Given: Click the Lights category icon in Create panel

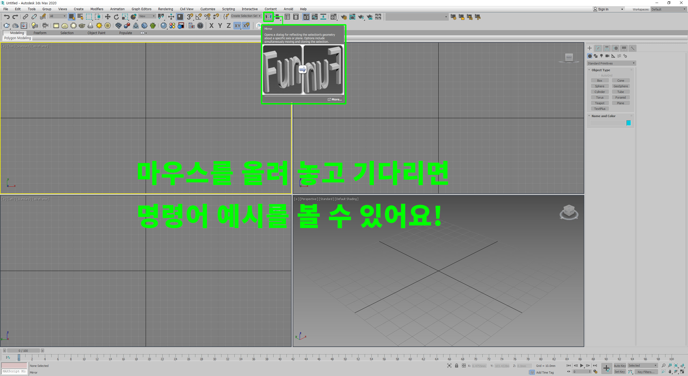Looking at the screenshot, I should click(x=601, y=56).
